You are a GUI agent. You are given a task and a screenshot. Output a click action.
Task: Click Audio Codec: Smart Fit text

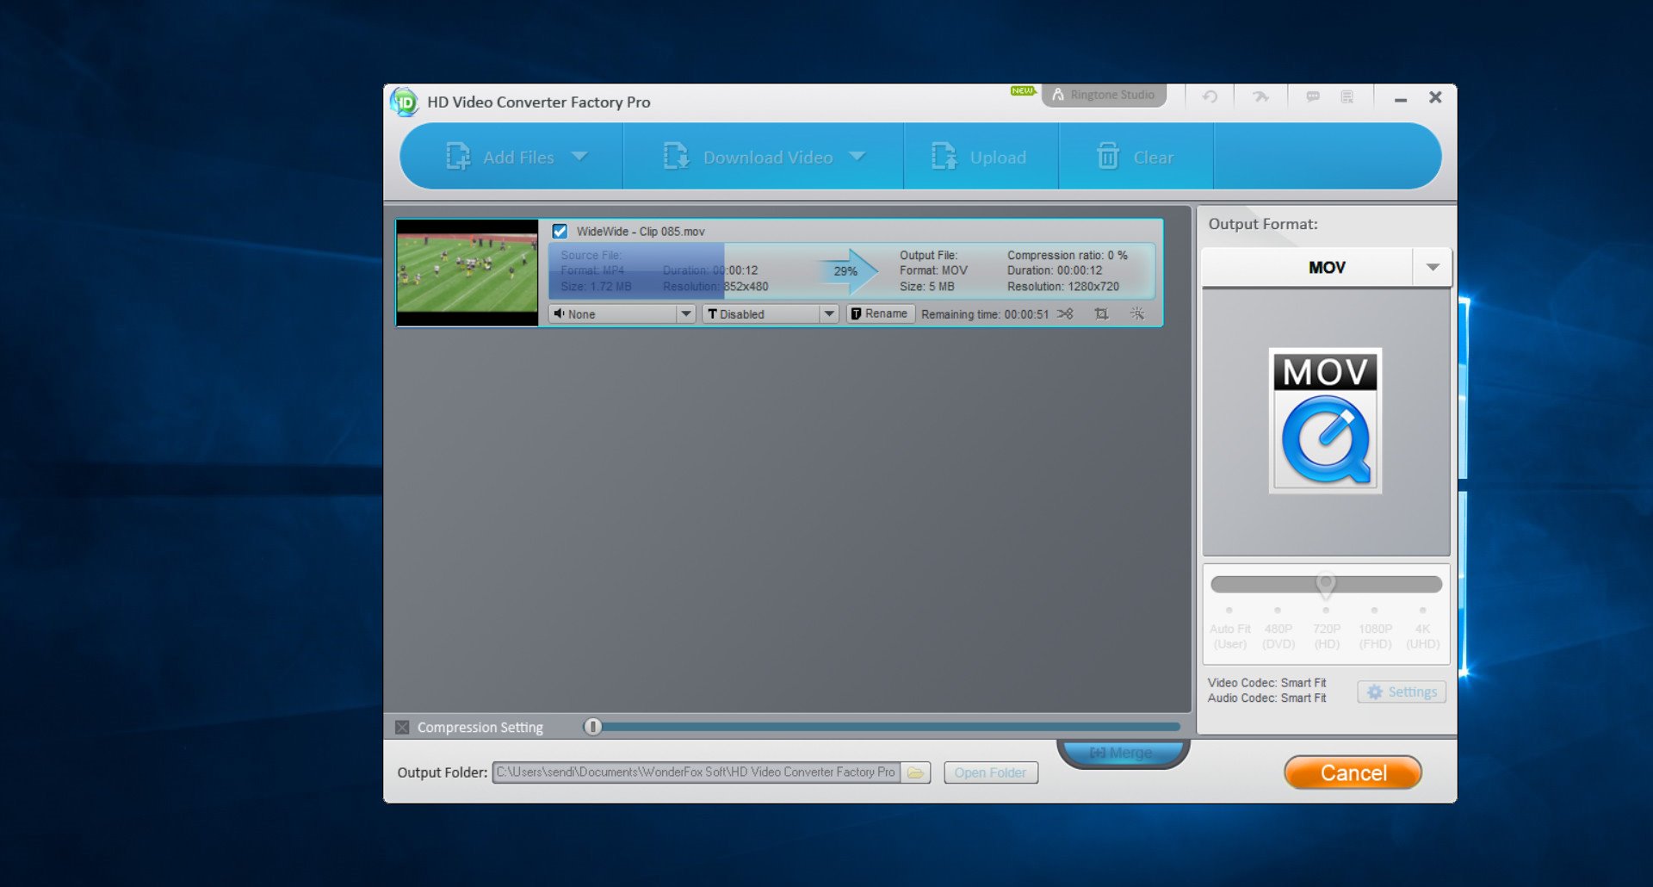click(x=1266, y=698)
